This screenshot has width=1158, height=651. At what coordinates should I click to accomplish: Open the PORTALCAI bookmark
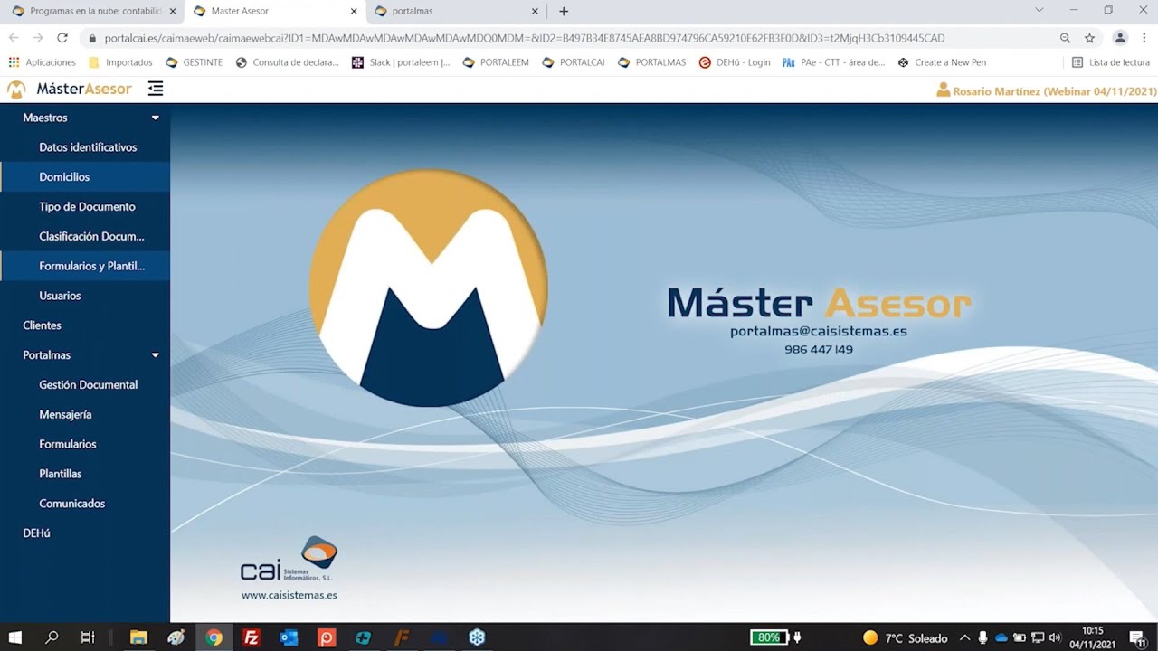[574, 62]
